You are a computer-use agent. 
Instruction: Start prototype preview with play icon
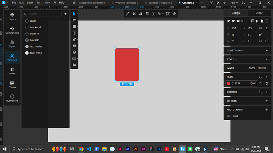(218, 3)
